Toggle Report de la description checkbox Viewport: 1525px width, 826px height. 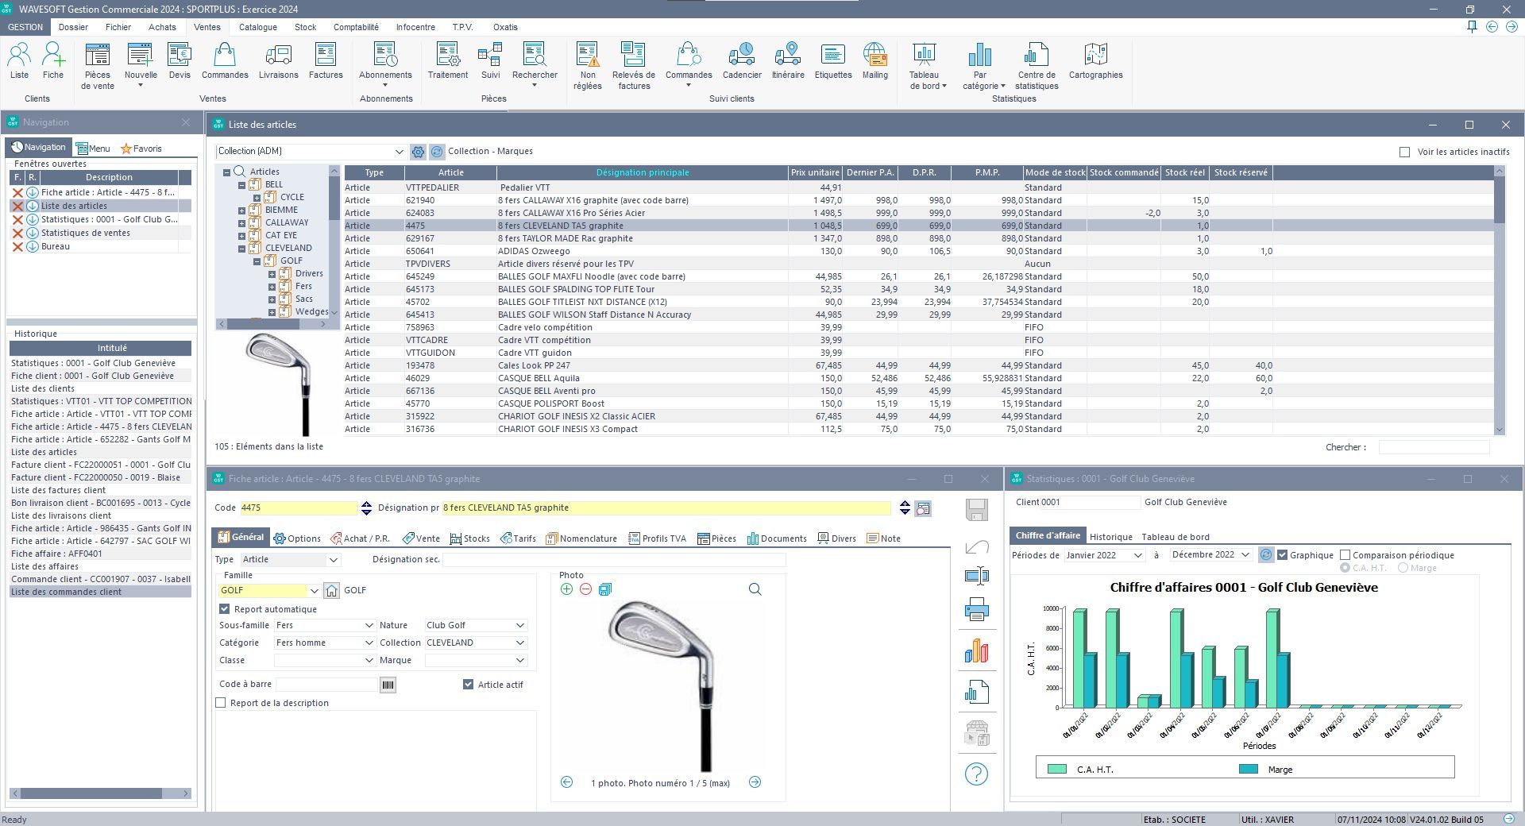click(x=221, y=703)
